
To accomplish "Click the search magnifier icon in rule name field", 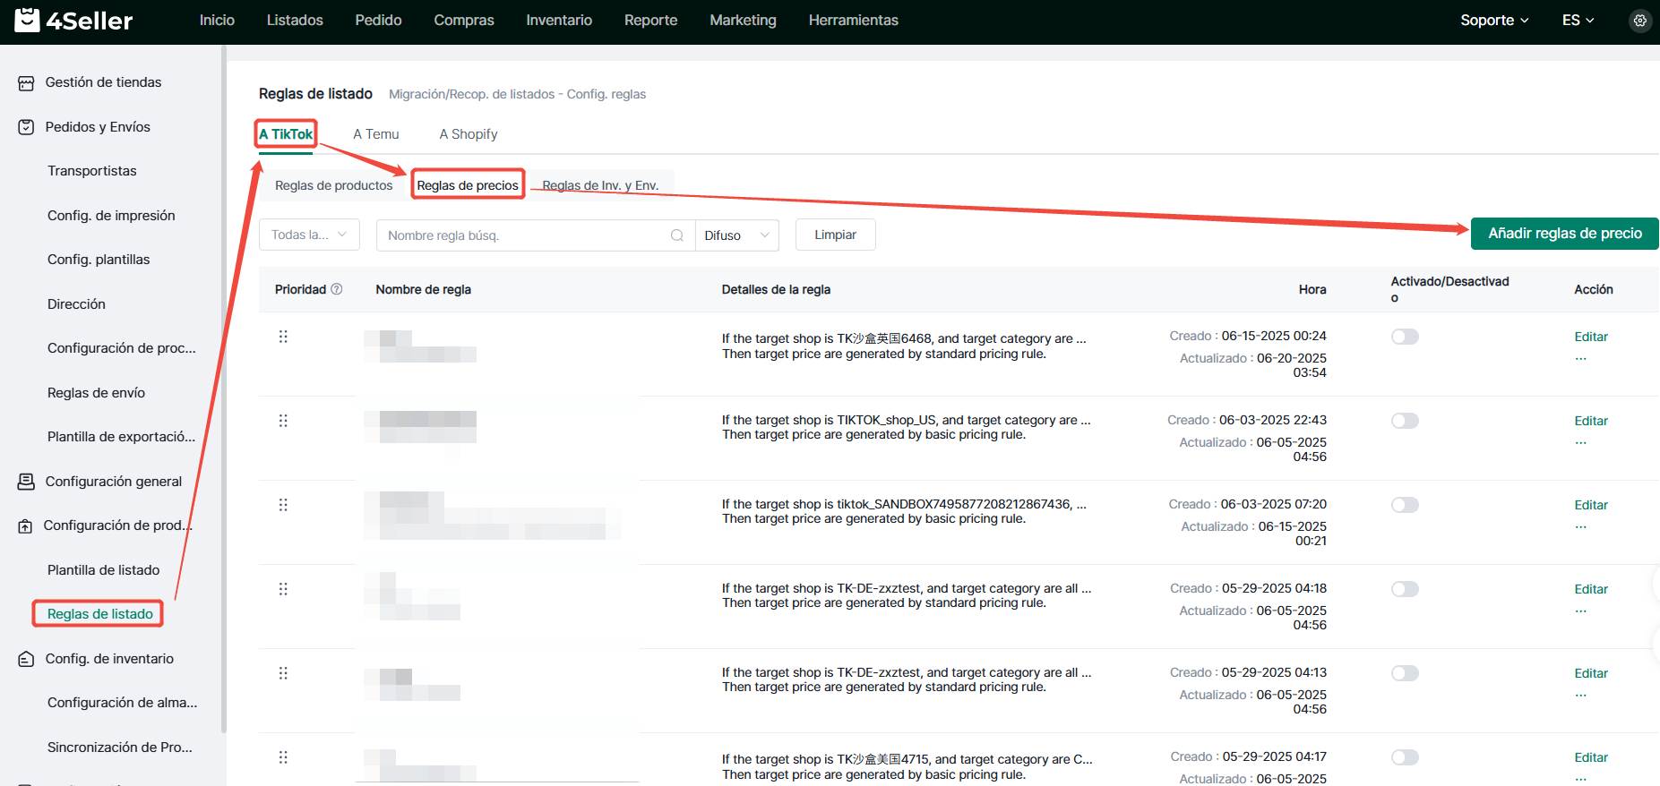I will coord(677,235).
